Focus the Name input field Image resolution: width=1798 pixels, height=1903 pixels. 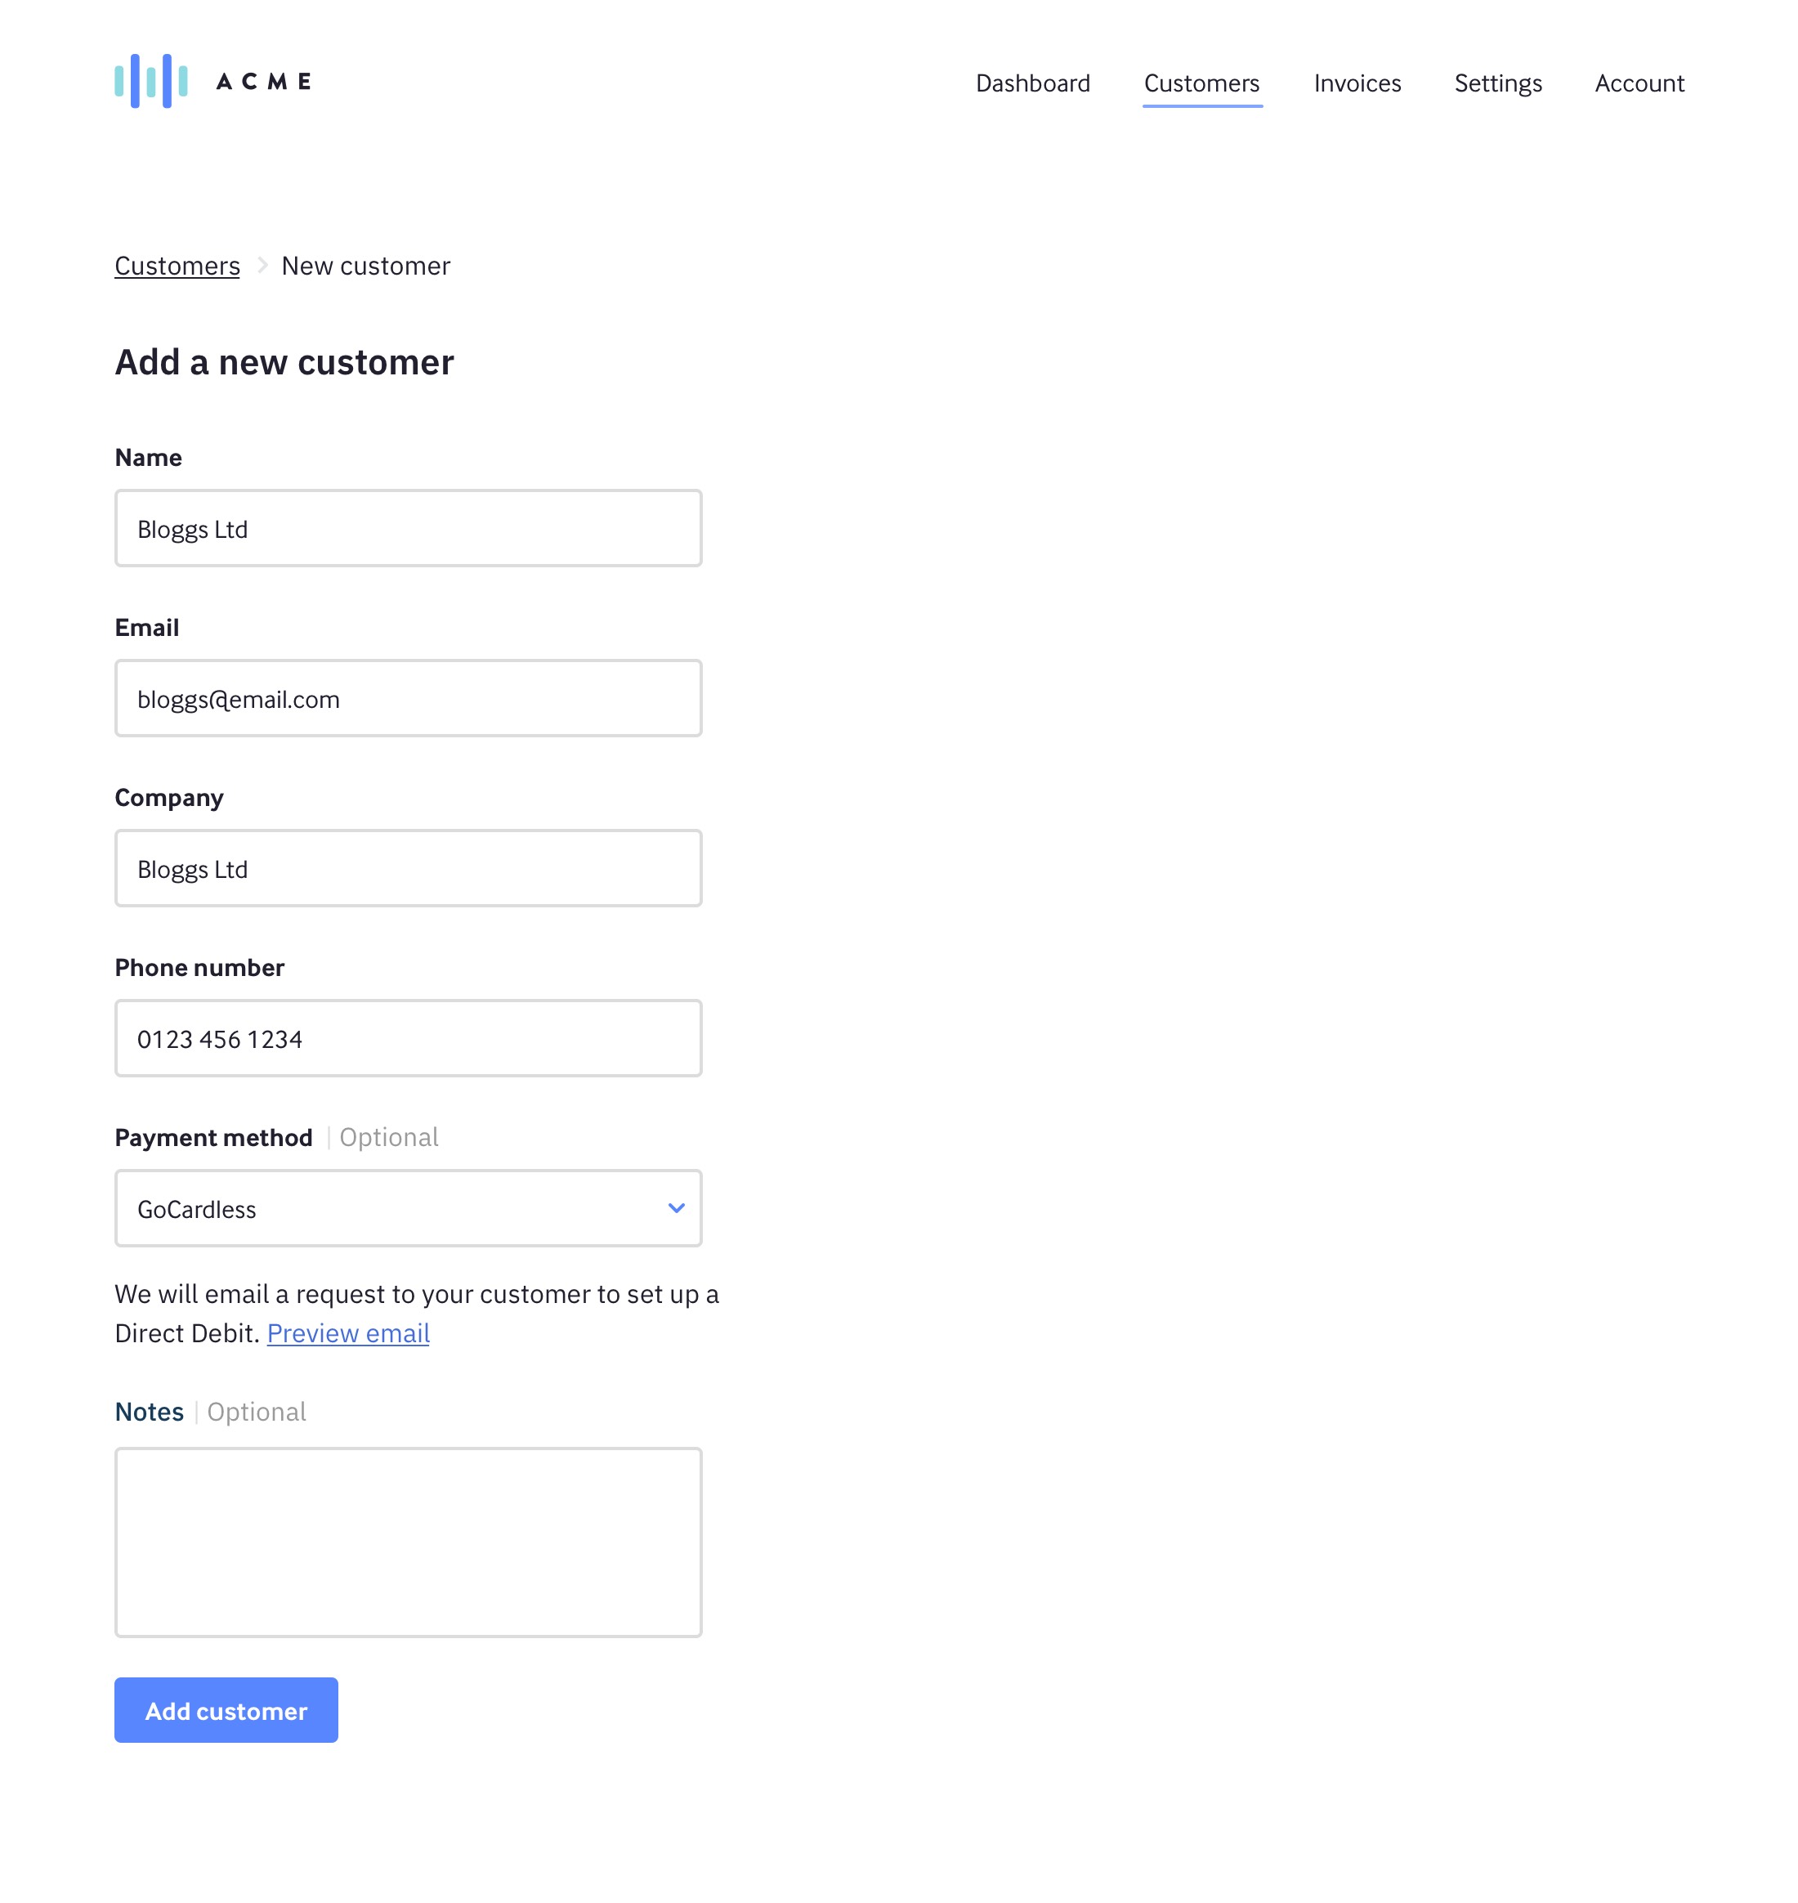click(409, 528)
